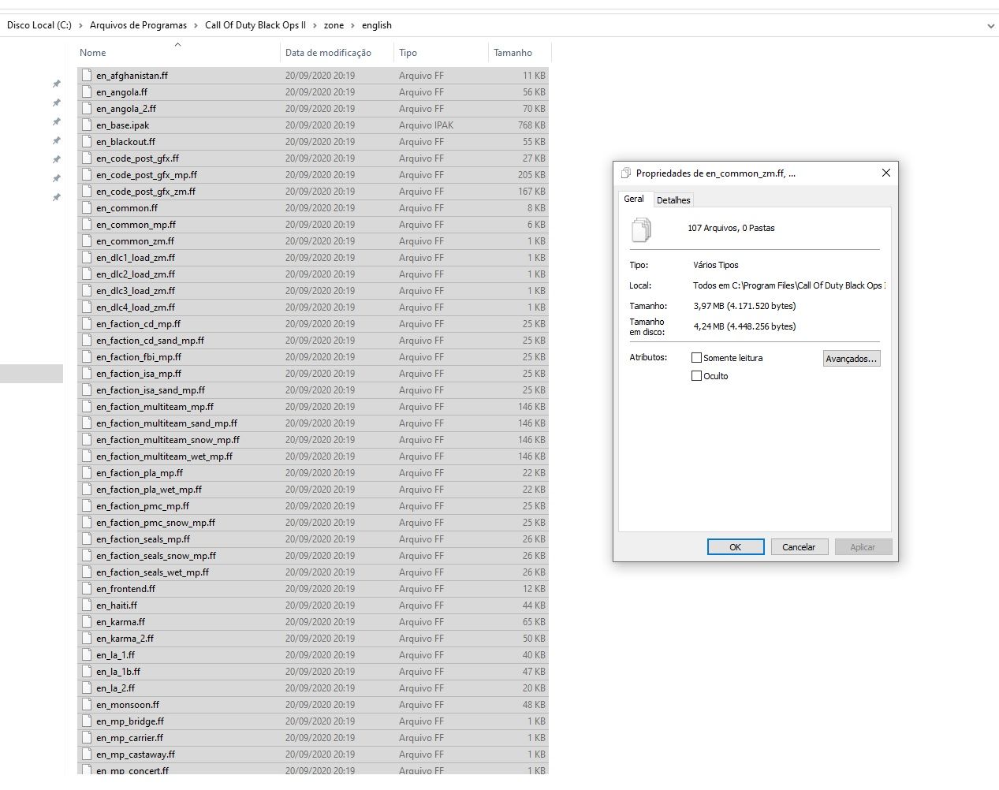
Task: Click the file icon of en_mp_castaway.ff
Action: pos(87,755)
